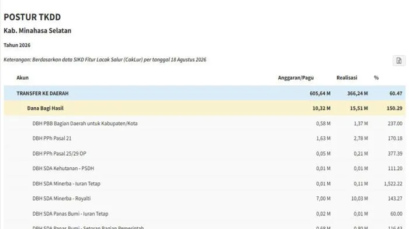Collapse the TRANSFER KE DAERAH row

(204, 93)
